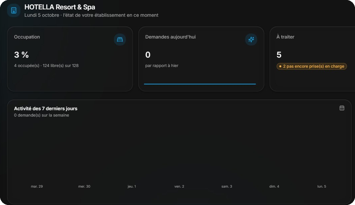Image resolution: width=355 pixels, height=205 pixels.
Task: Click the 'Lundi 5 octobre' subtitle text
Action: click(42, 15)
